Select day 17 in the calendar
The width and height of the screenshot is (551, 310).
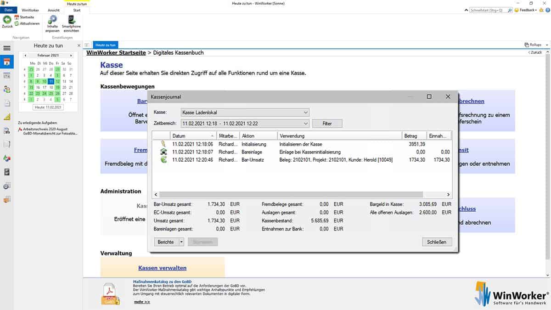(45, 87)
